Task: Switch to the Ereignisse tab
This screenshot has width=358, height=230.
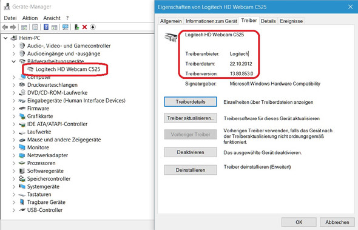Action: pyautogui.click(x=291, y=21)
